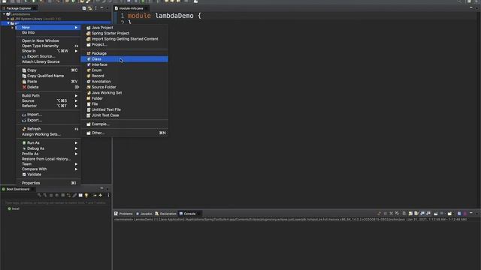Switch to module-info.java editor tab
The width and height of the screenshot is (481, 270).
click(x=132, y=8)
